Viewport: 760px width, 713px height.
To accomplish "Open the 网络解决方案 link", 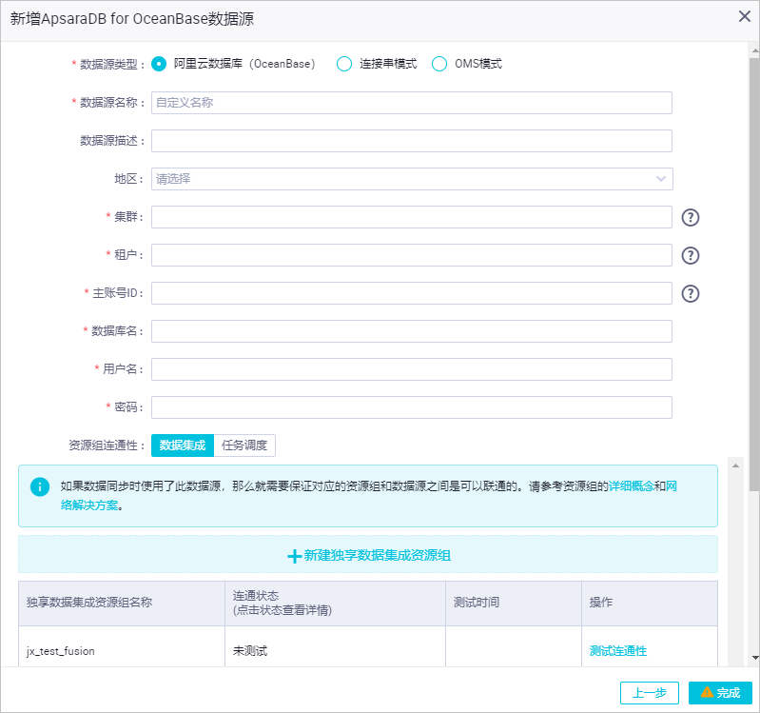I will click(x=89, y=505).
